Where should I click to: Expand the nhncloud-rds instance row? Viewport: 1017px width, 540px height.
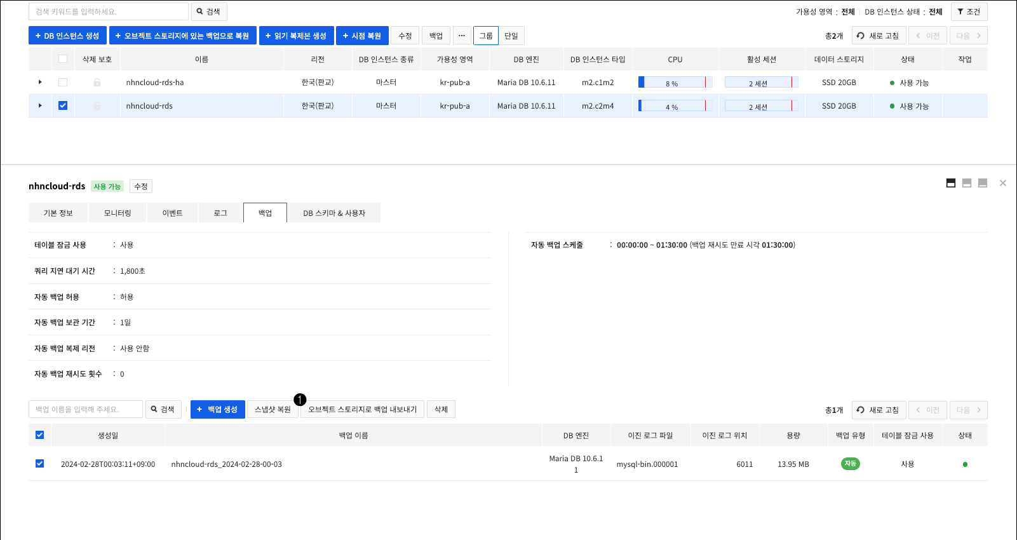pos(40,105)
